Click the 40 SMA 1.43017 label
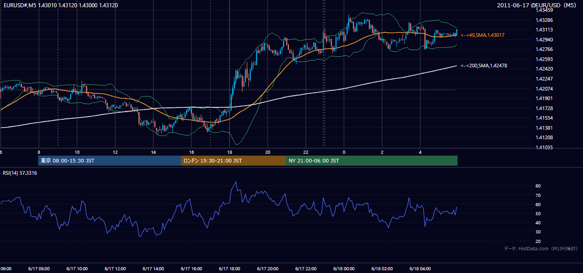 [x=483, y=35]
